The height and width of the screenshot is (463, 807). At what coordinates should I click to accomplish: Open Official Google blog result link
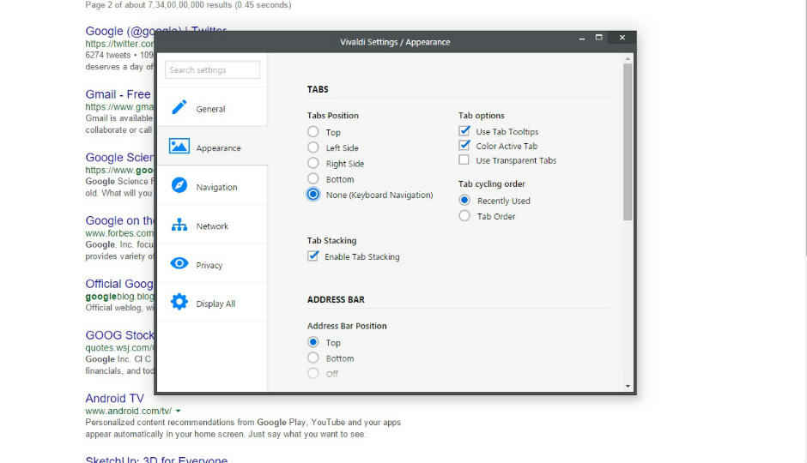point(119,284)
